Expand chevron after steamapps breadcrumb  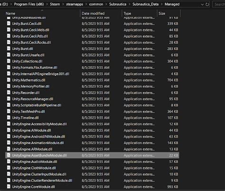click(x=86, y=4)
